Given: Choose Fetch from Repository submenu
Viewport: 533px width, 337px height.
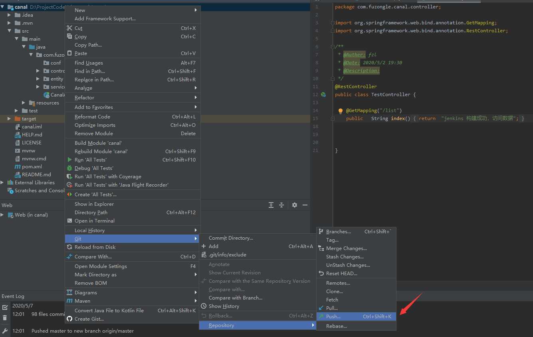Looking at the screenshot, I should click(356, 300).
